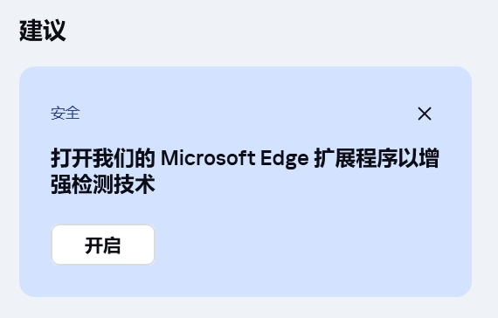This screenshot has height=318, width=498.
Task: Tap the X icon beside 安全
Action: click(x=425, y=114)
